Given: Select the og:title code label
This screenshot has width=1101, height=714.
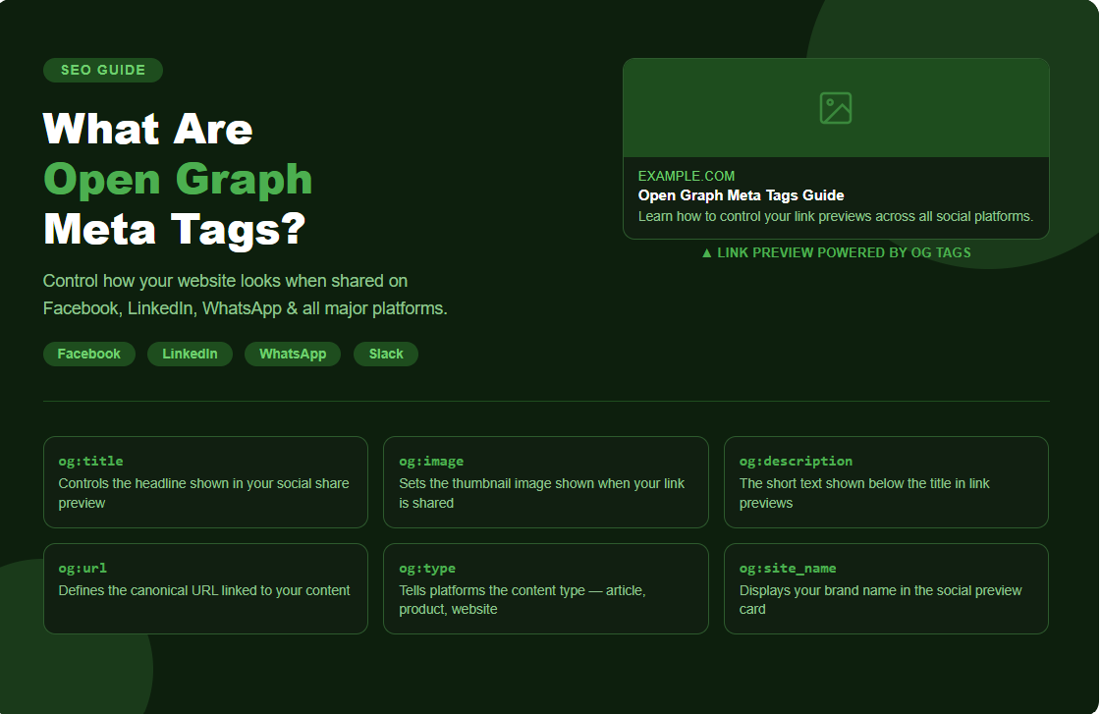Looking at the screenshot, I should [x=89, y=461].
